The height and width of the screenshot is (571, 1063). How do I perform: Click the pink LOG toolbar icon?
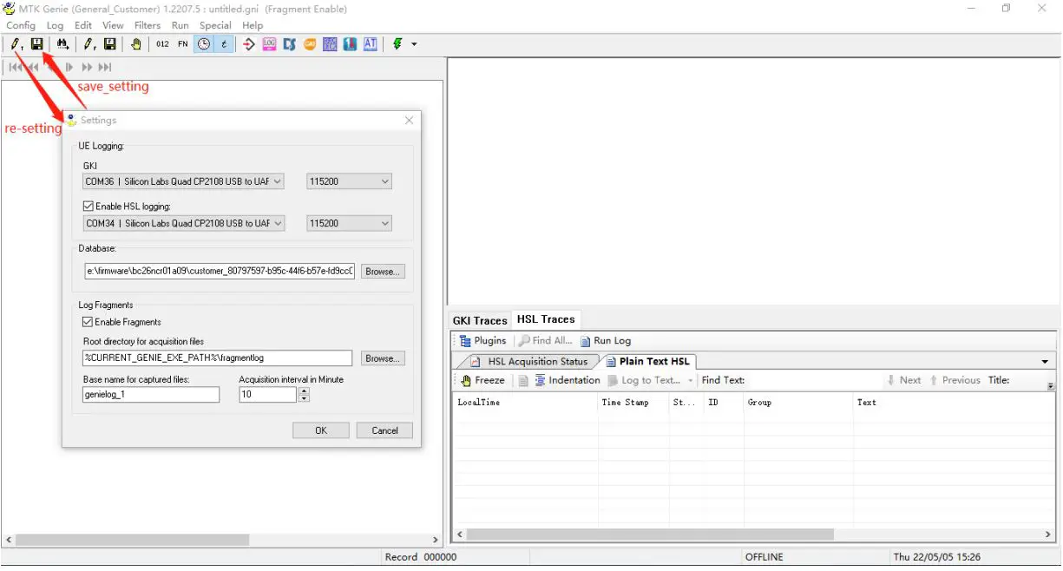coord(270,44)
